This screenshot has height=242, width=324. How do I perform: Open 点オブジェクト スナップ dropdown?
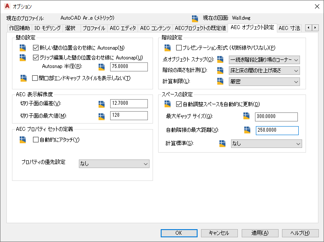coord(264,60)
